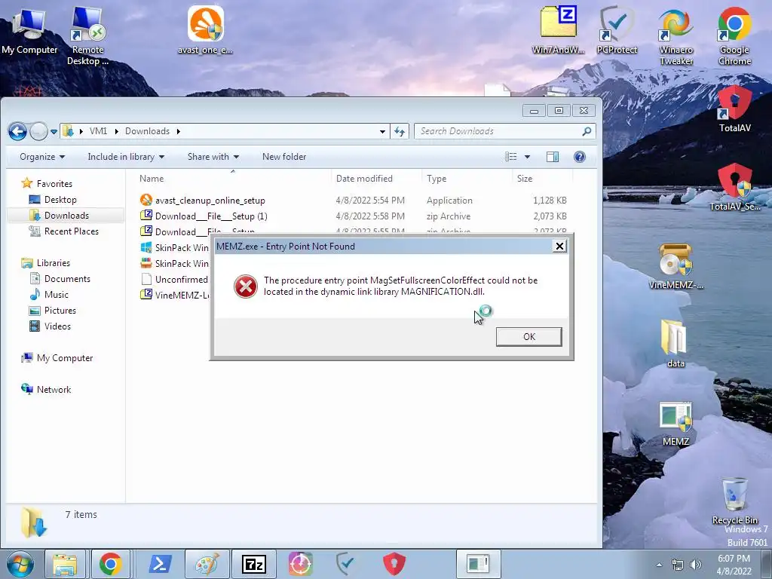Expand arrow after Downloads breadcrumb
This screenshot has height=579, width=772.
click(178, 131)
